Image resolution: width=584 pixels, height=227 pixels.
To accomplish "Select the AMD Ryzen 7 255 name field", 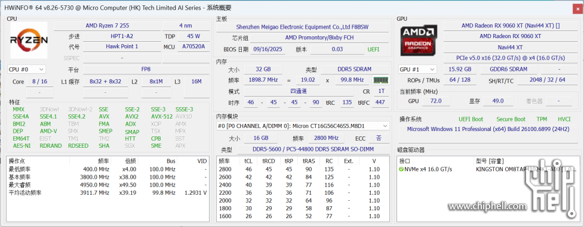I will (107, 26).
